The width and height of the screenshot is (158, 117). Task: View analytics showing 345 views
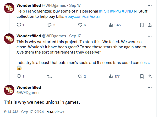[x=111, y=25]
